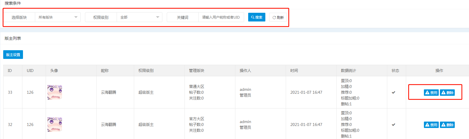
Task: Click 超级版主 in row ID 32
Action: point(146,124)
